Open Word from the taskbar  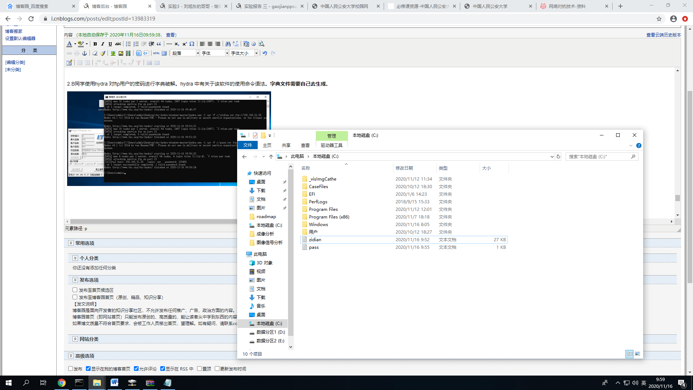pyautogui.click(x=114, y=383)
